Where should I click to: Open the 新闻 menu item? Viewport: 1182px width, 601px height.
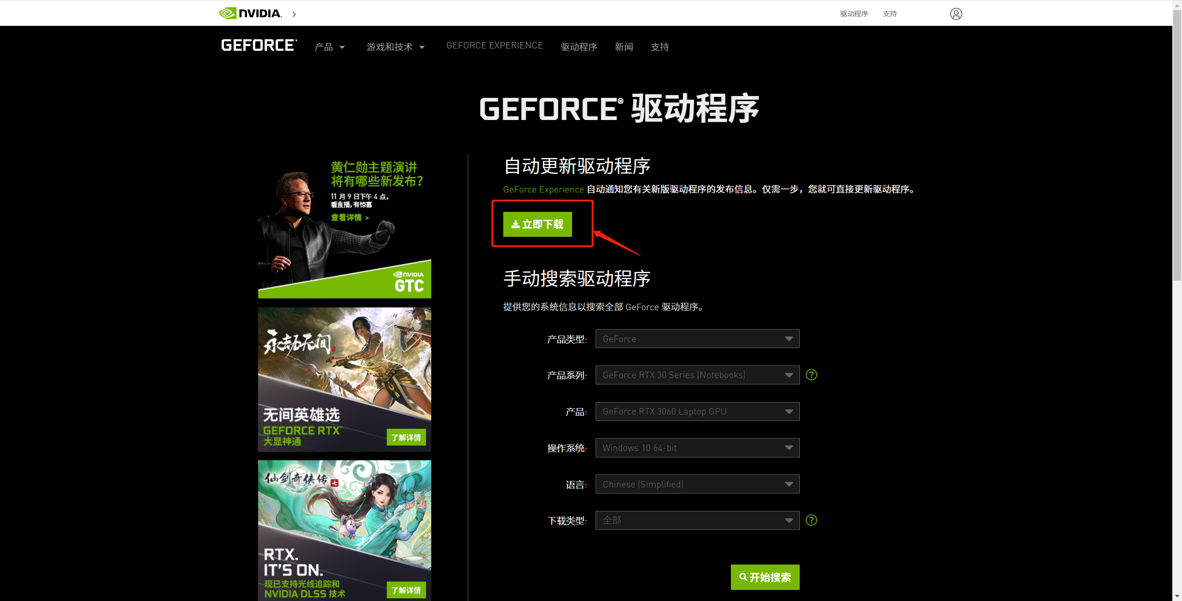624,47
